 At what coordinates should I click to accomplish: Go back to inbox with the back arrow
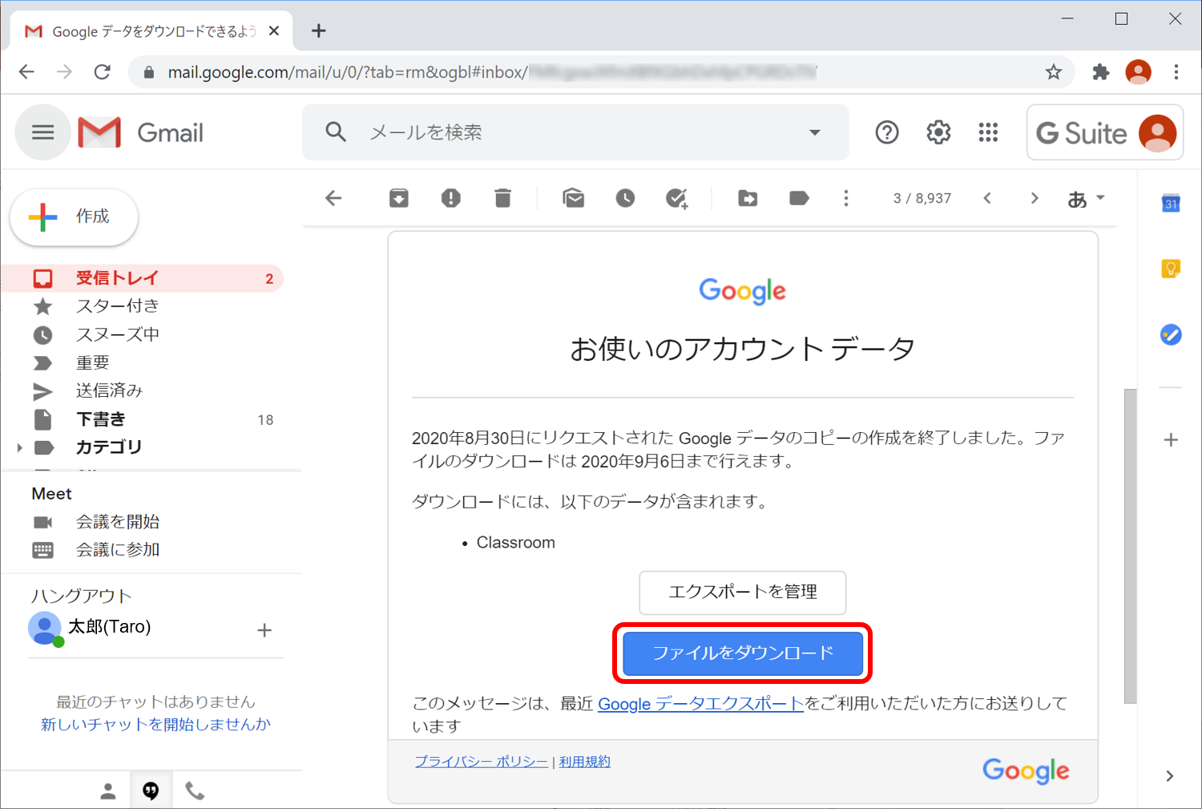(x=333, y=198)
